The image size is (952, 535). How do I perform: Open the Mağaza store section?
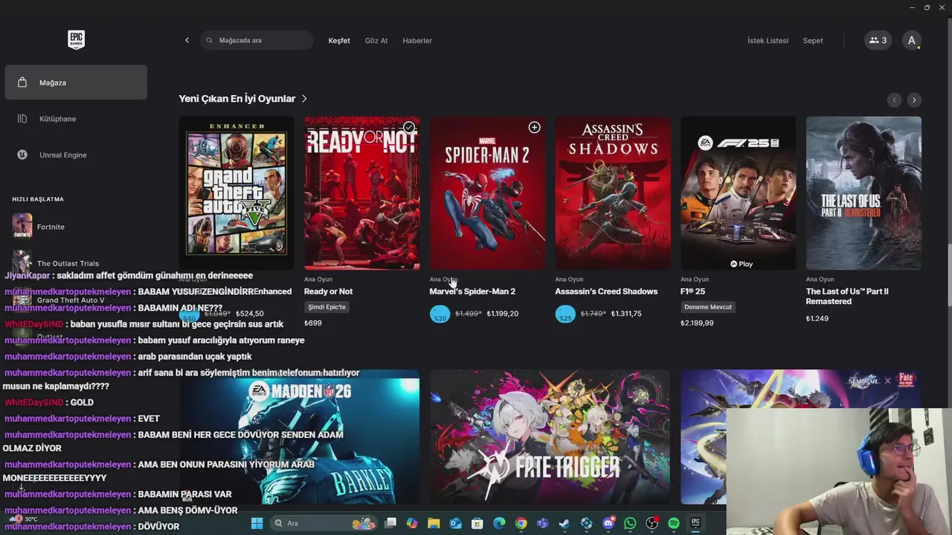tap(76, 82)
